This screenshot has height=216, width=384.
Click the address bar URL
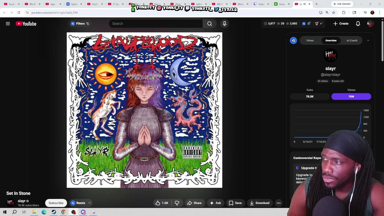tap(54, 13)
